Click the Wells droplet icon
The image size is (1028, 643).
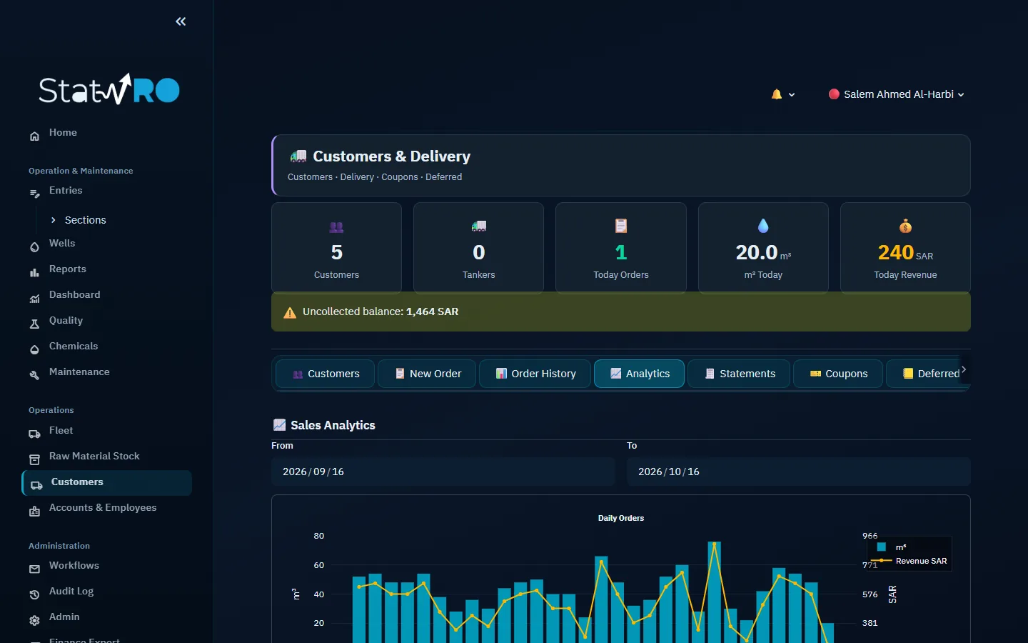pyautogui.click(x=34, y=246)
